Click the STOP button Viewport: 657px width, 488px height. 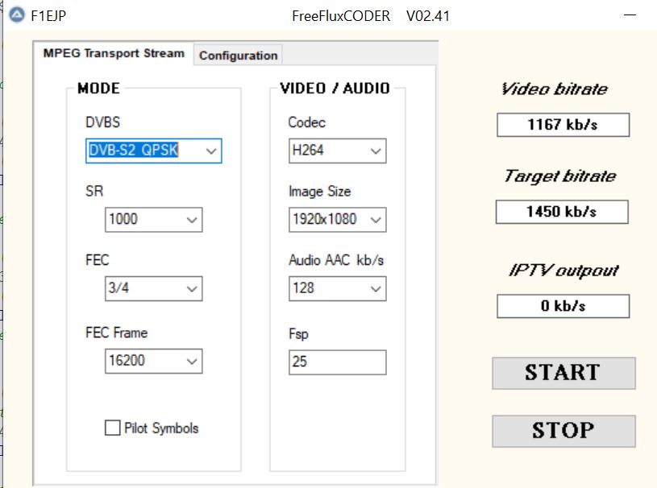click(x=563, y=431)
